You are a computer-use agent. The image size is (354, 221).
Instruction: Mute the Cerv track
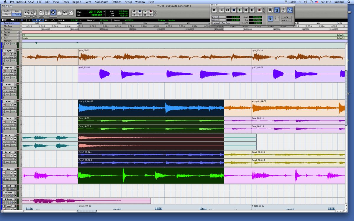point(14,122)
